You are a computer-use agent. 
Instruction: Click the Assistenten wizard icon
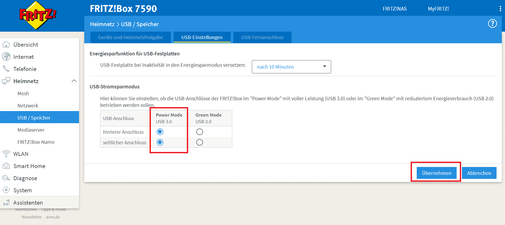click(6, 203)
